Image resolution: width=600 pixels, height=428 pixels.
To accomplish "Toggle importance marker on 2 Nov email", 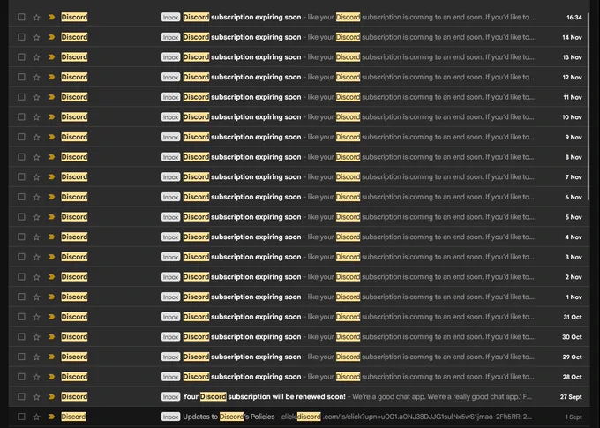I will pos(52,277).
